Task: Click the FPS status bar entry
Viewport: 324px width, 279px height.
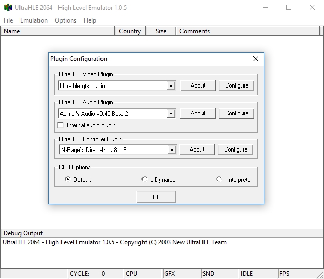Action: tap(297, 274)
